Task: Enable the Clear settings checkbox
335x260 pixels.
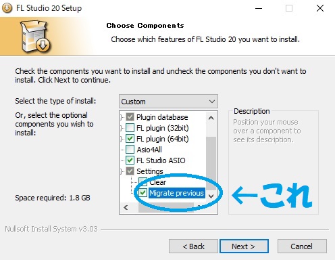Action: 143,182
